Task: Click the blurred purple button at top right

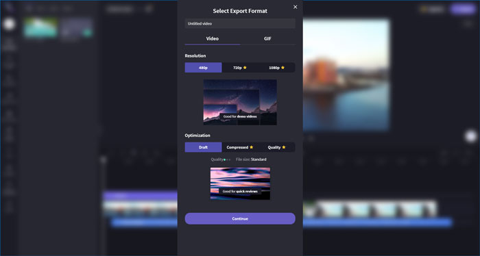Action: pos(464,9)
